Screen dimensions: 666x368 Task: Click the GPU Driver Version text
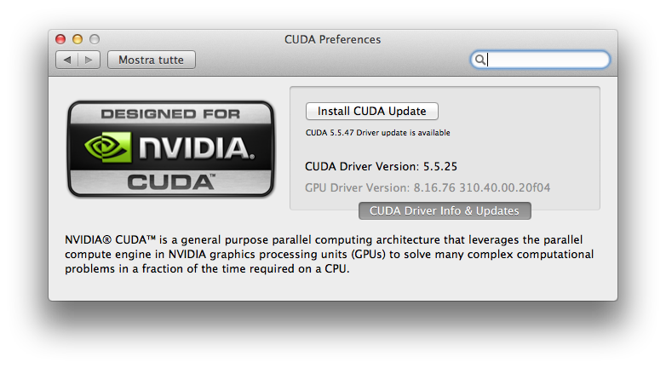pyautogui.click(x=428, y=187)
